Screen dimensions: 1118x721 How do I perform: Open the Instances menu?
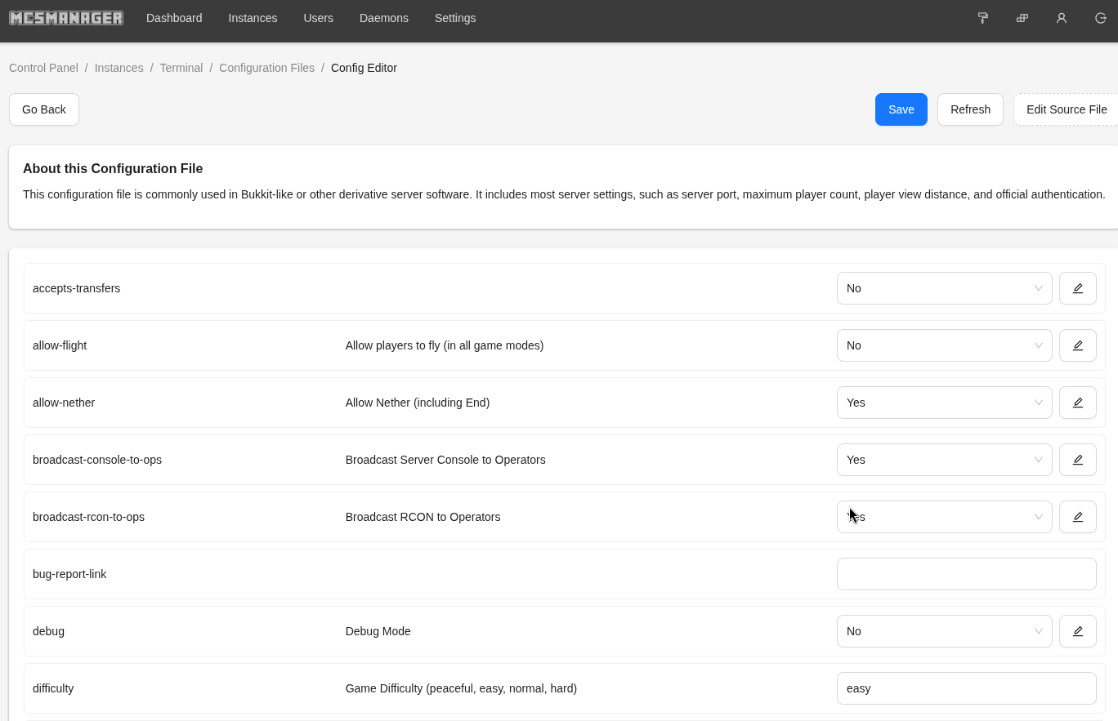click(253, 18)
